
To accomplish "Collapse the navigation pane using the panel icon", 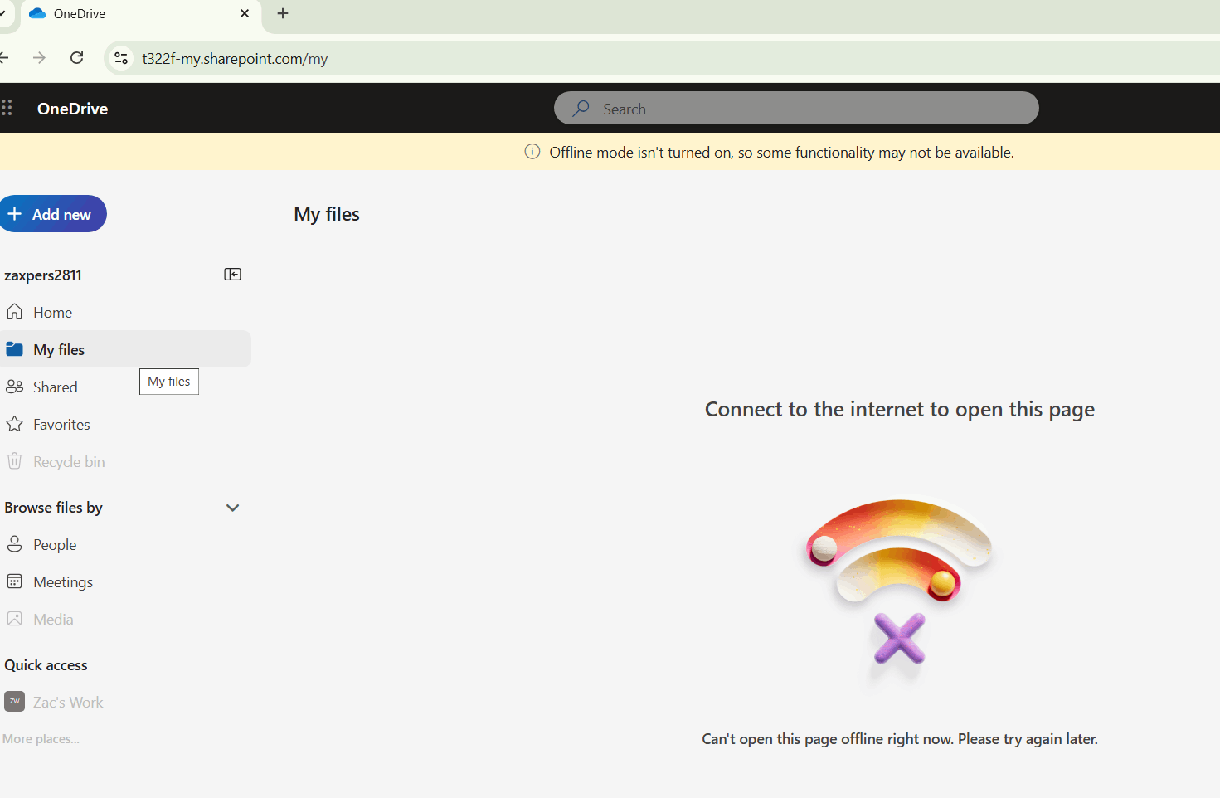I will pos(232,274).
